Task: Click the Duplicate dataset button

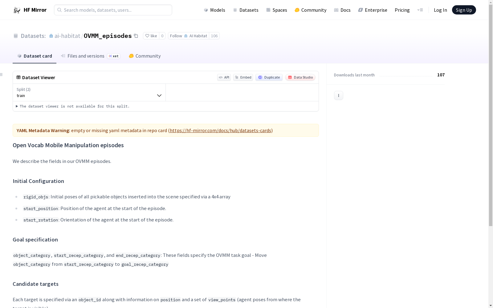Action: click(x=269, y=77)
